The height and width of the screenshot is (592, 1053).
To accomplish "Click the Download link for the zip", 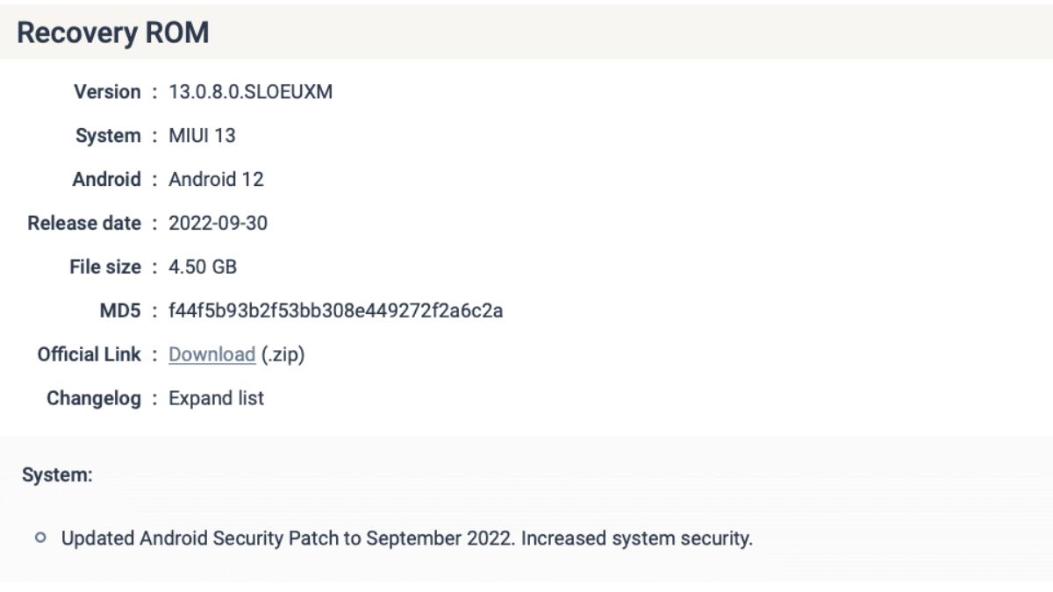I will coord(211,355).
